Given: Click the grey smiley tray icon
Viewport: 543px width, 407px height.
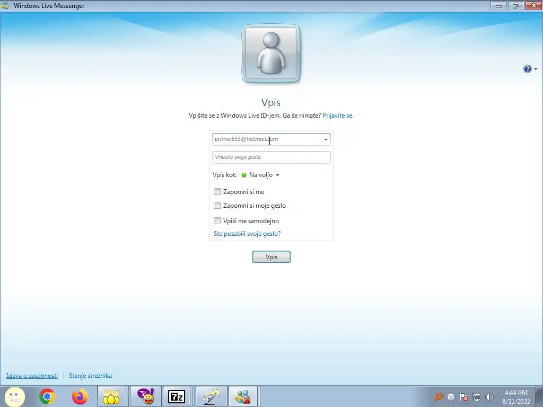Looking at the screenshot, I should [x=451, y=397].
